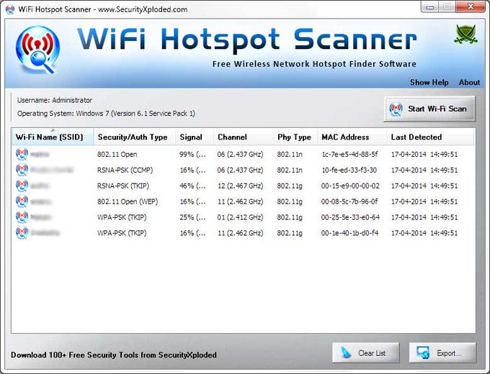Select the 802.11 Open security cell without WEP

pos(117,155)
